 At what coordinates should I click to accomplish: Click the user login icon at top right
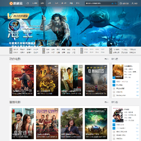click(133, 4)
